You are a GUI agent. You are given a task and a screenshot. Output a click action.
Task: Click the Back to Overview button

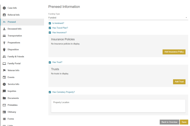169,122
